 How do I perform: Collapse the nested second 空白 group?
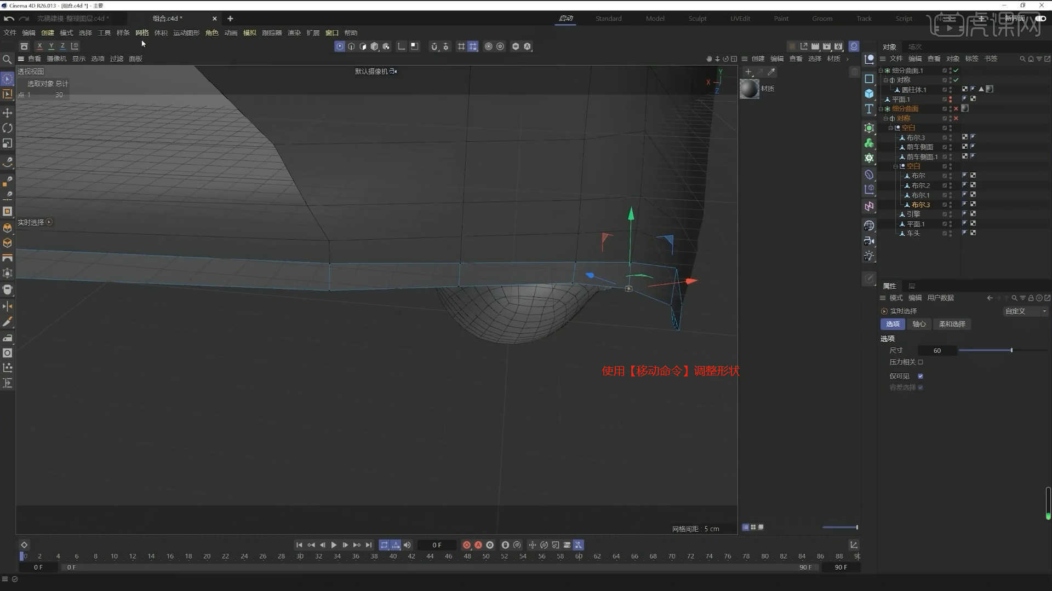[896, 166]
